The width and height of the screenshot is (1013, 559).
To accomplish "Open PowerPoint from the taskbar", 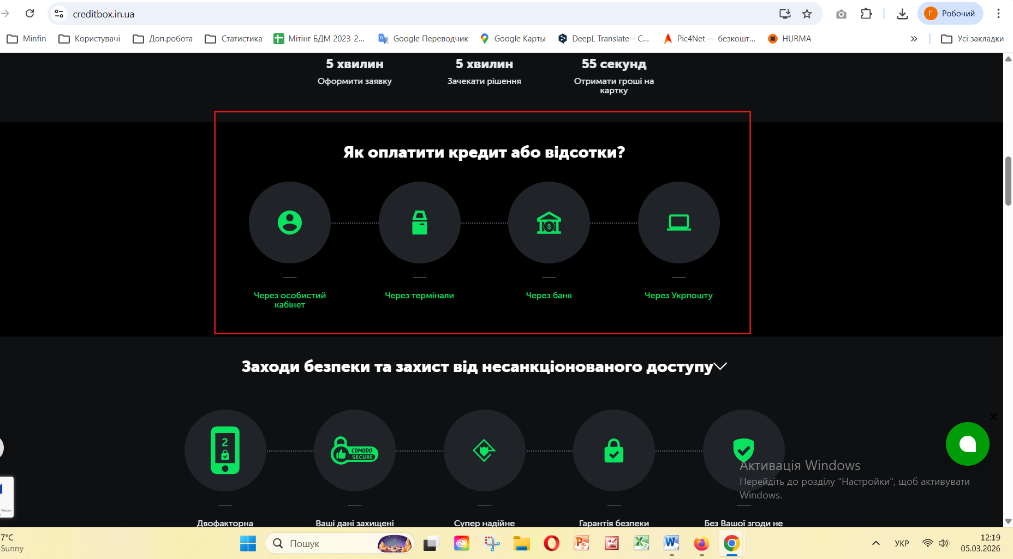I will [581, 543].
